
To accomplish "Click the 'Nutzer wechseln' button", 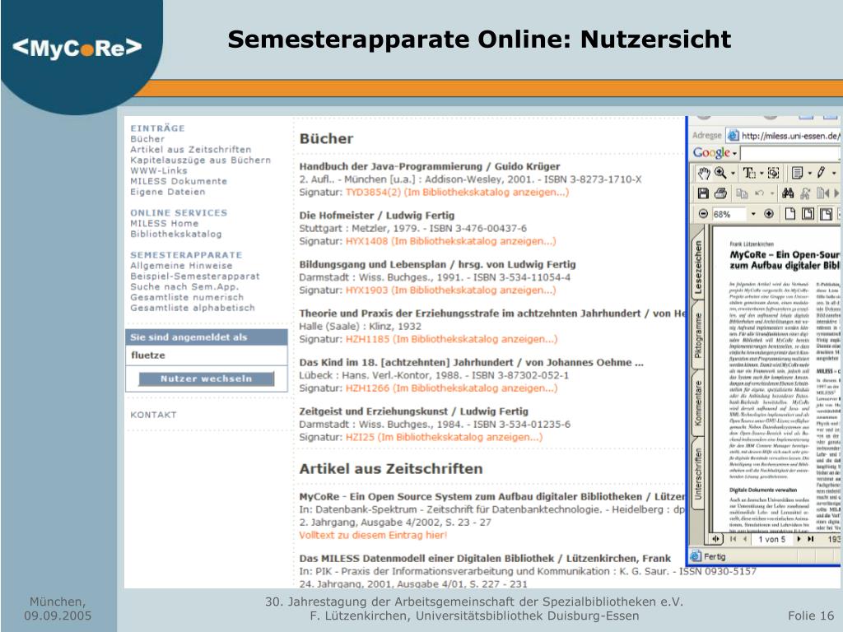I will 206,379.
